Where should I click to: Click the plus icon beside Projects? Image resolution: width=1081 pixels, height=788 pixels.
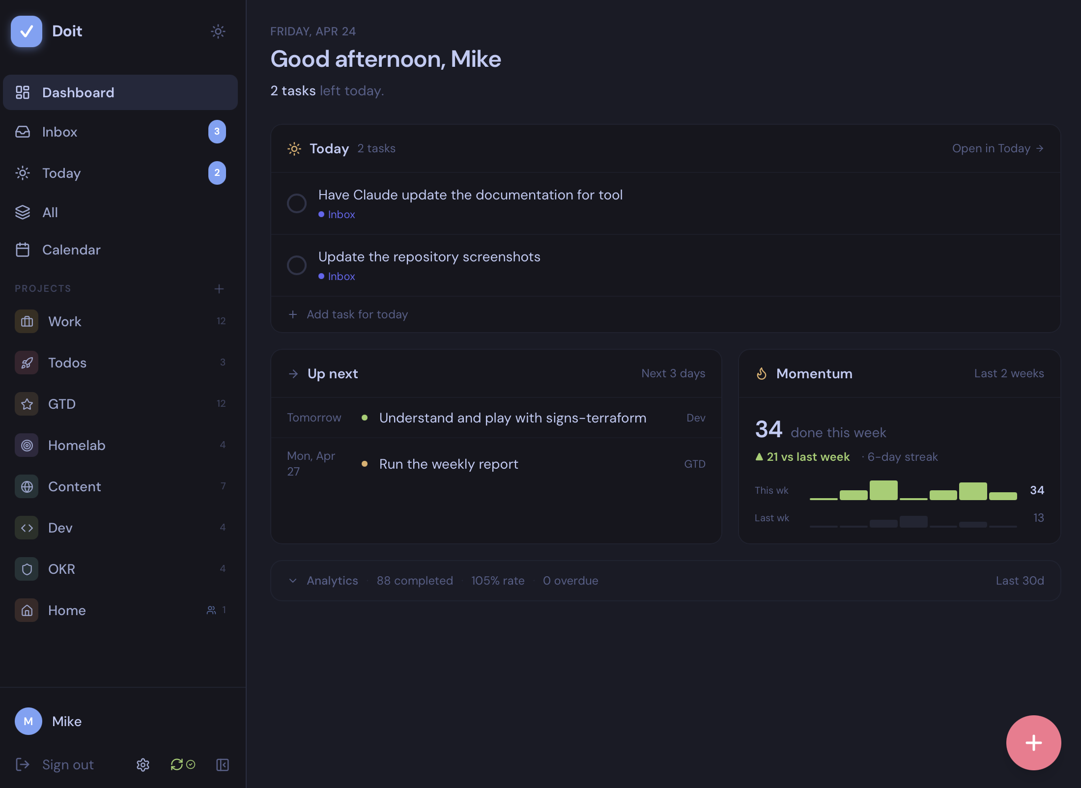point(219,289)
